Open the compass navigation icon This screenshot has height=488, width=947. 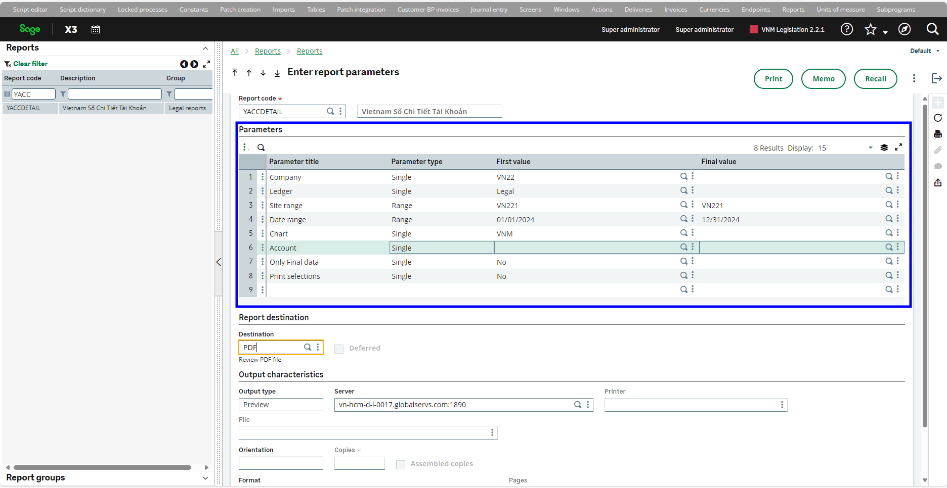[x=905, y=29]
